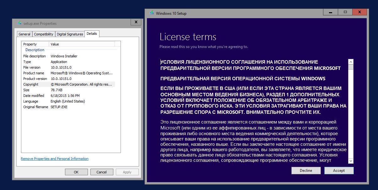Select the Original filename row
This screenshot has height=190, width=378.
point(69,107)
